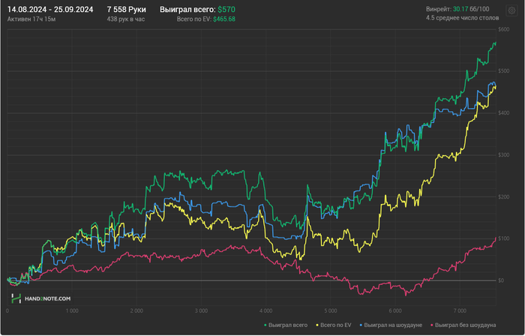
Task: Click the end of the red non-showdown line
Action: 496,238
